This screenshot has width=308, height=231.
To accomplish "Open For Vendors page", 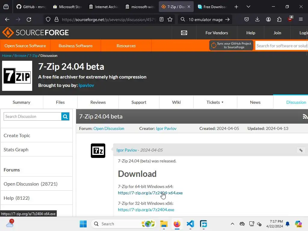I will [x=217, y=33].
